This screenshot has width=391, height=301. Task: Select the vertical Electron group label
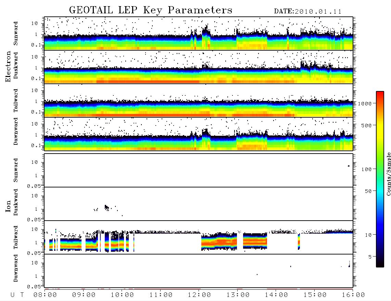point(8,67)
